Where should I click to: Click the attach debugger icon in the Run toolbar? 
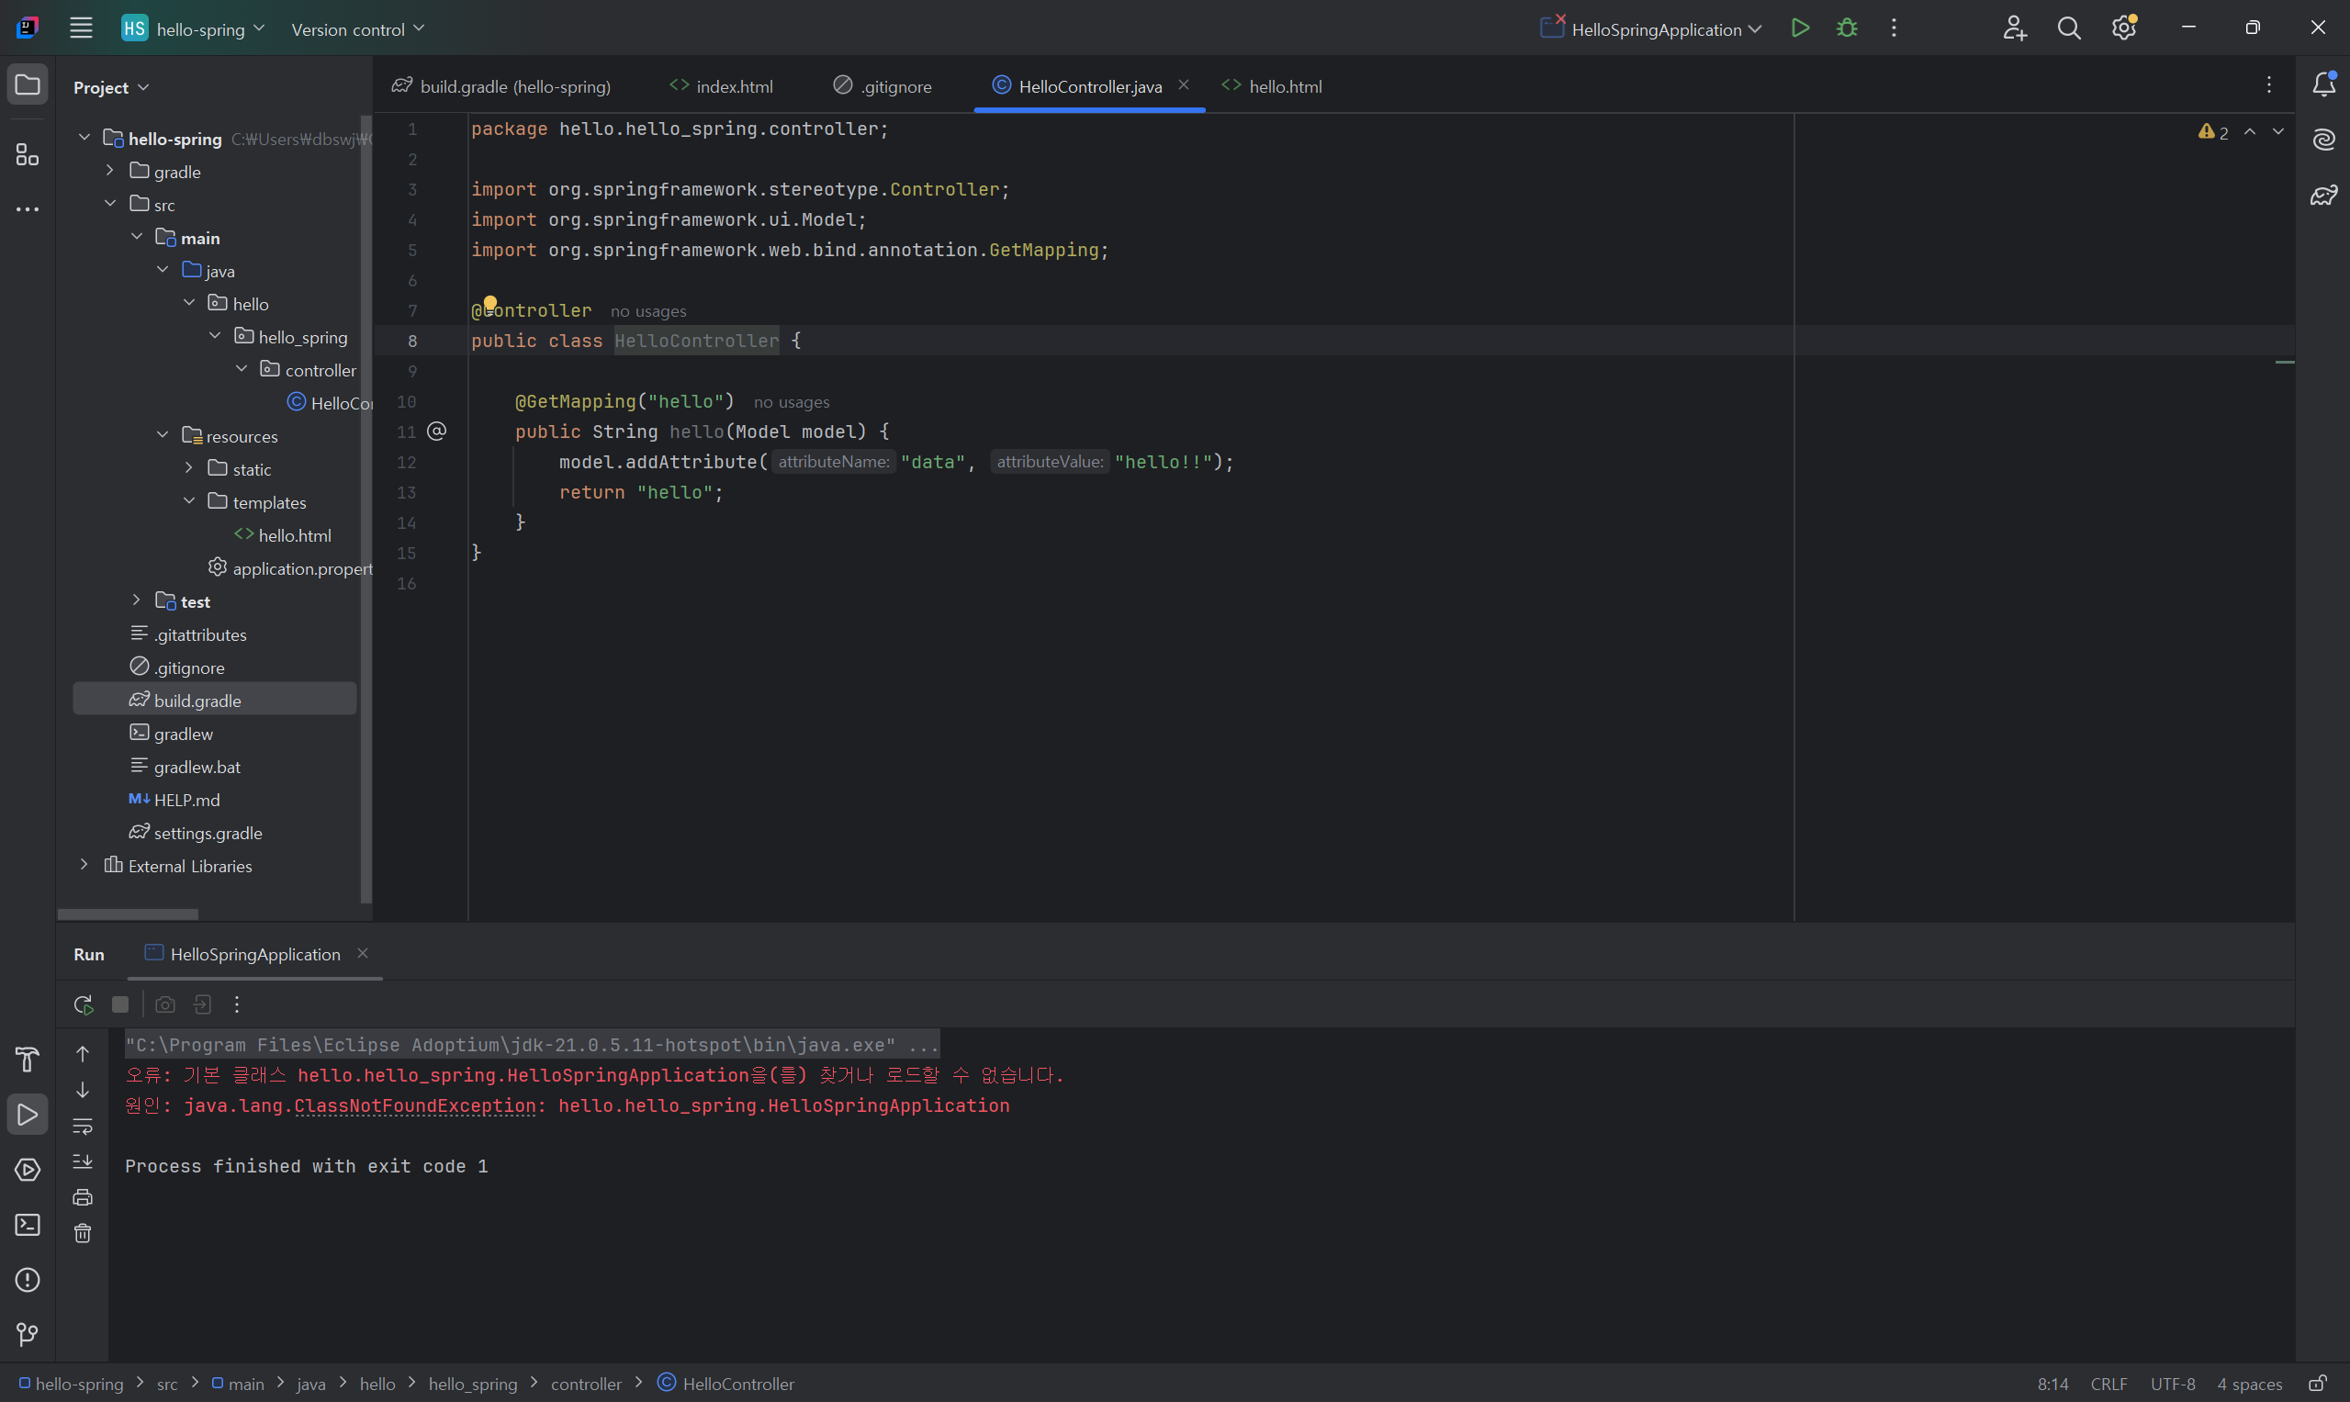(x=202, y=1004)
